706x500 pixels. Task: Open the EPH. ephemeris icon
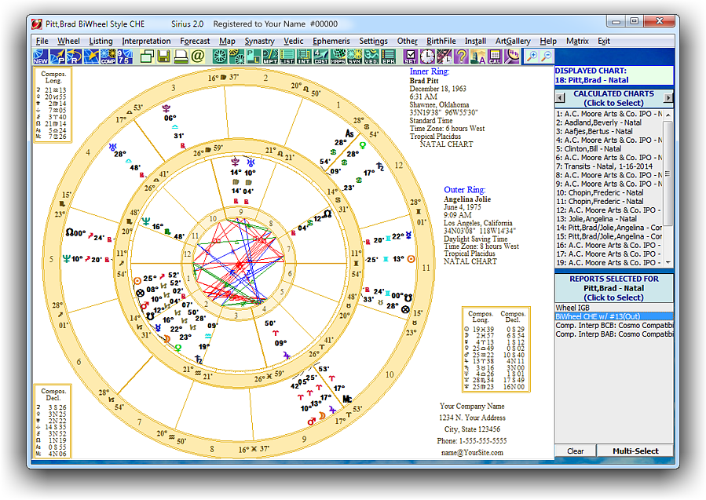(389, 57)
